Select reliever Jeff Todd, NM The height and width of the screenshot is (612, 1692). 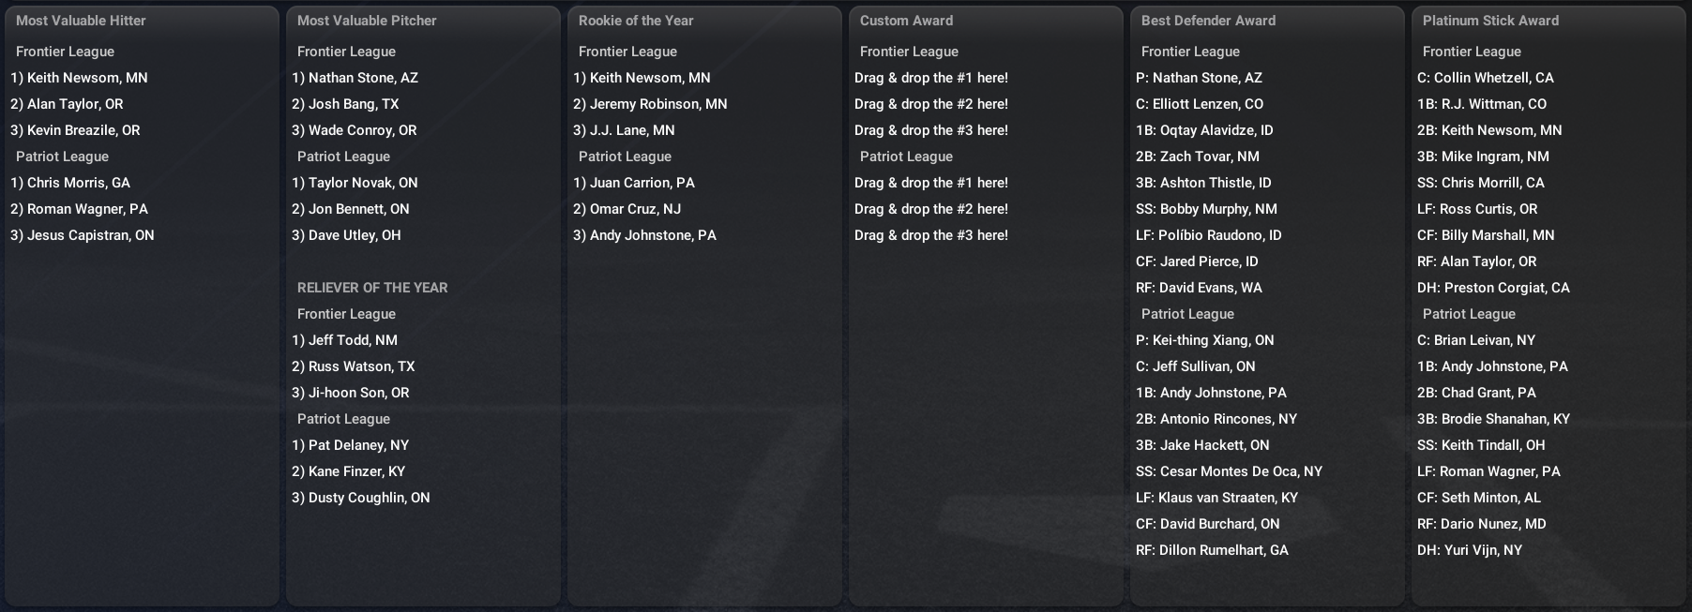coord(353,340)
